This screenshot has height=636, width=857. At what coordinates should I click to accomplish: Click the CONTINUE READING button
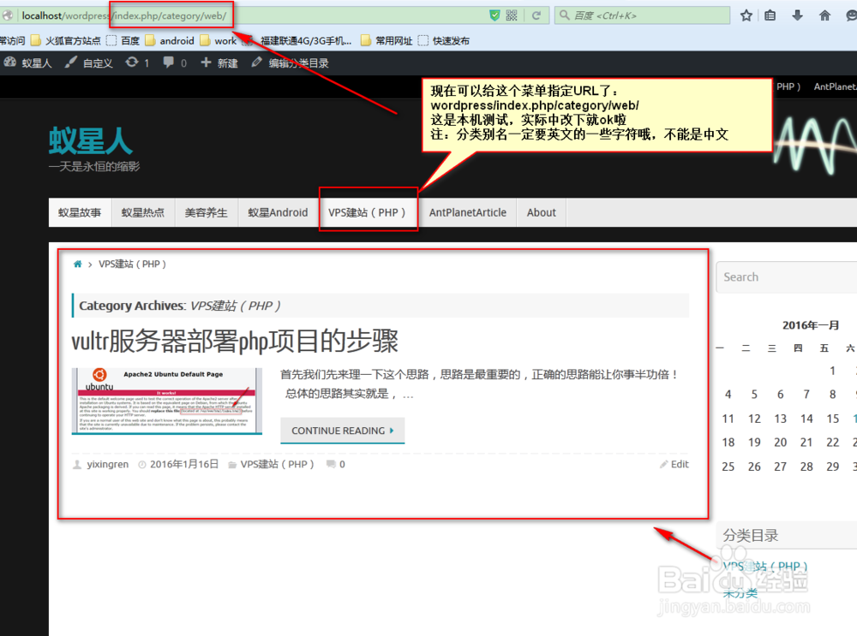click(x=342, y=431)
